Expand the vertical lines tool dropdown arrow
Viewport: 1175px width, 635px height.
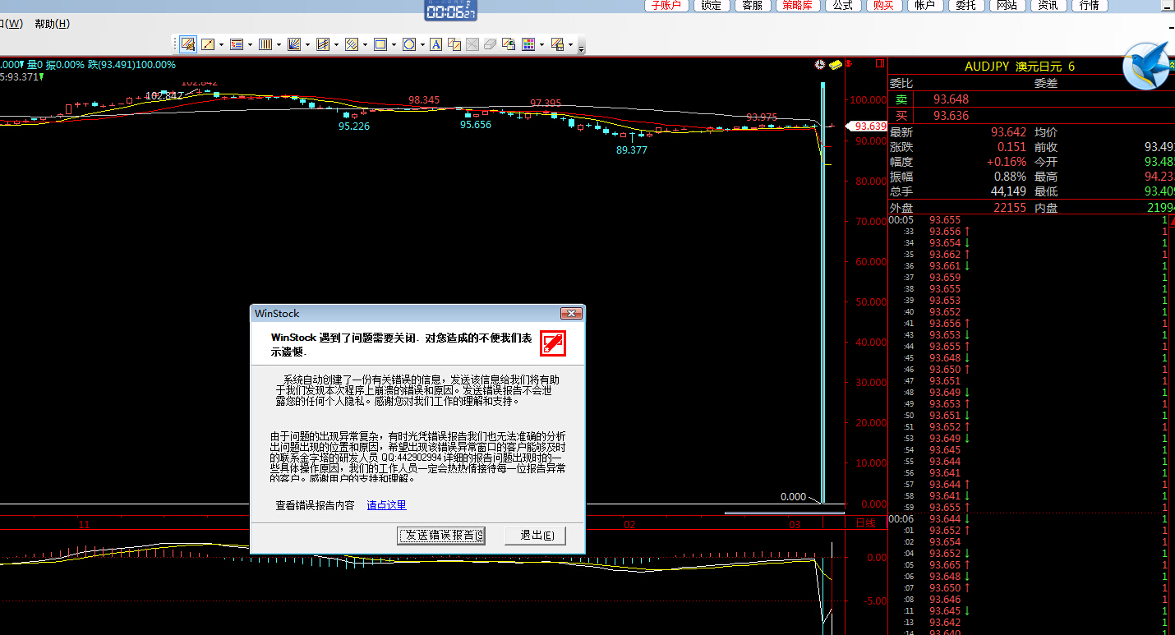click(x=279, y=45)
